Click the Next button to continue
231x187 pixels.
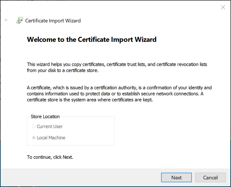[x=176, y=177]
